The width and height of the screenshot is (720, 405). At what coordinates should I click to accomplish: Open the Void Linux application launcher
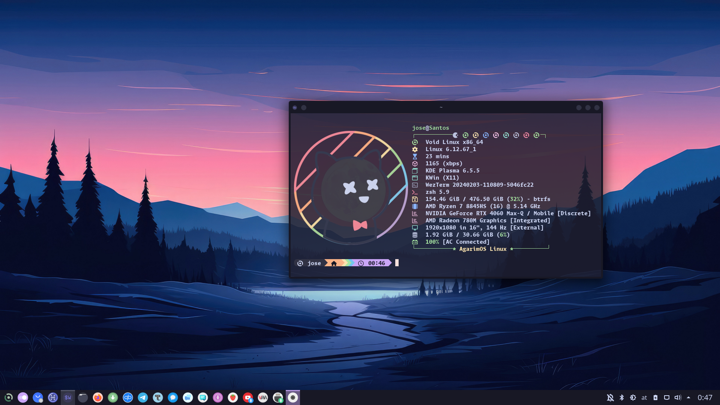[x=8, y=397]
